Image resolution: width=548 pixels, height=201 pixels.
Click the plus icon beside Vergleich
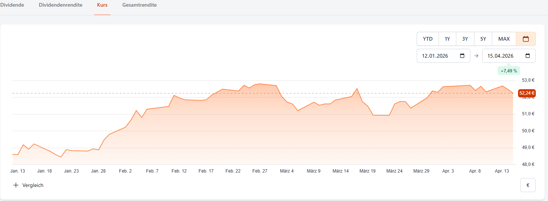point(16,185)
